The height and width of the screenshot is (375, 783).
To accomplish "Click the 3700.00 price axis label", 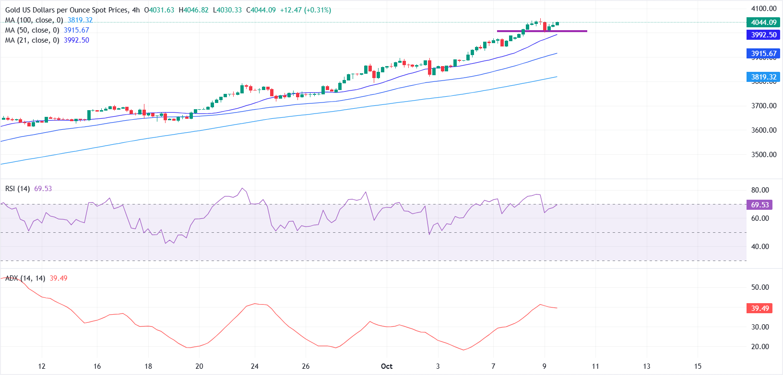I will (x=763, y=106).
